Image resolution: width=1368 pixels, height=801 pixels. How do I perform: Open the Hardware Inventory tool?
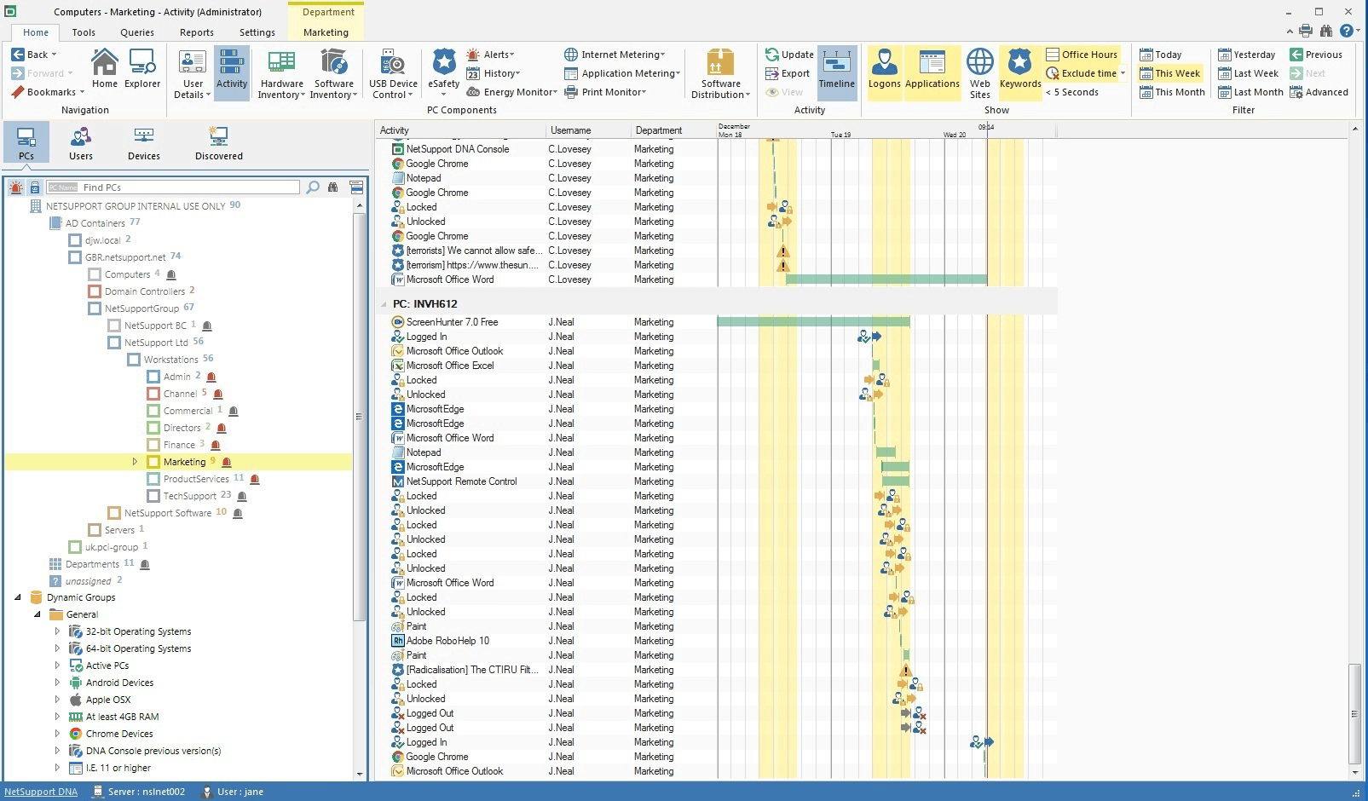[x=281, y=73]
